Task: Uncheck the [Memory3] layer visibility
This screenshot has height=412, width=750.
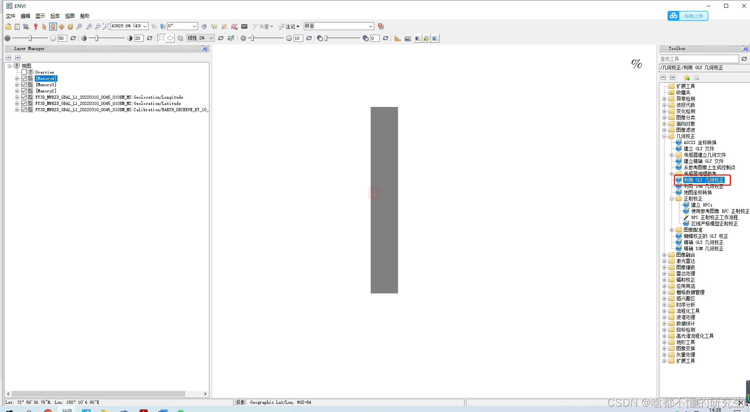Action: click(x=24, y=85)
